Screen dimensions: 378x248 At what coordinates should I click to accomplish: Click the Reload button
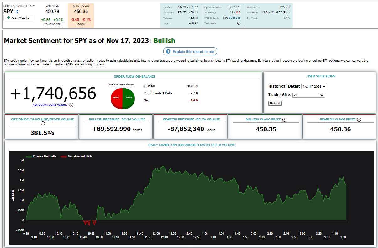(275, 103)
